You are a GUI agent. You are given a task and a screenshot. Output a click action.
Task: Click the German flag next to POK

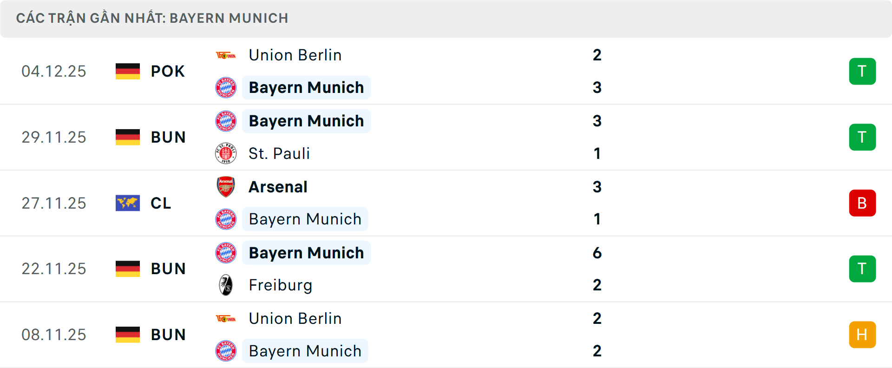pos(127,71)
